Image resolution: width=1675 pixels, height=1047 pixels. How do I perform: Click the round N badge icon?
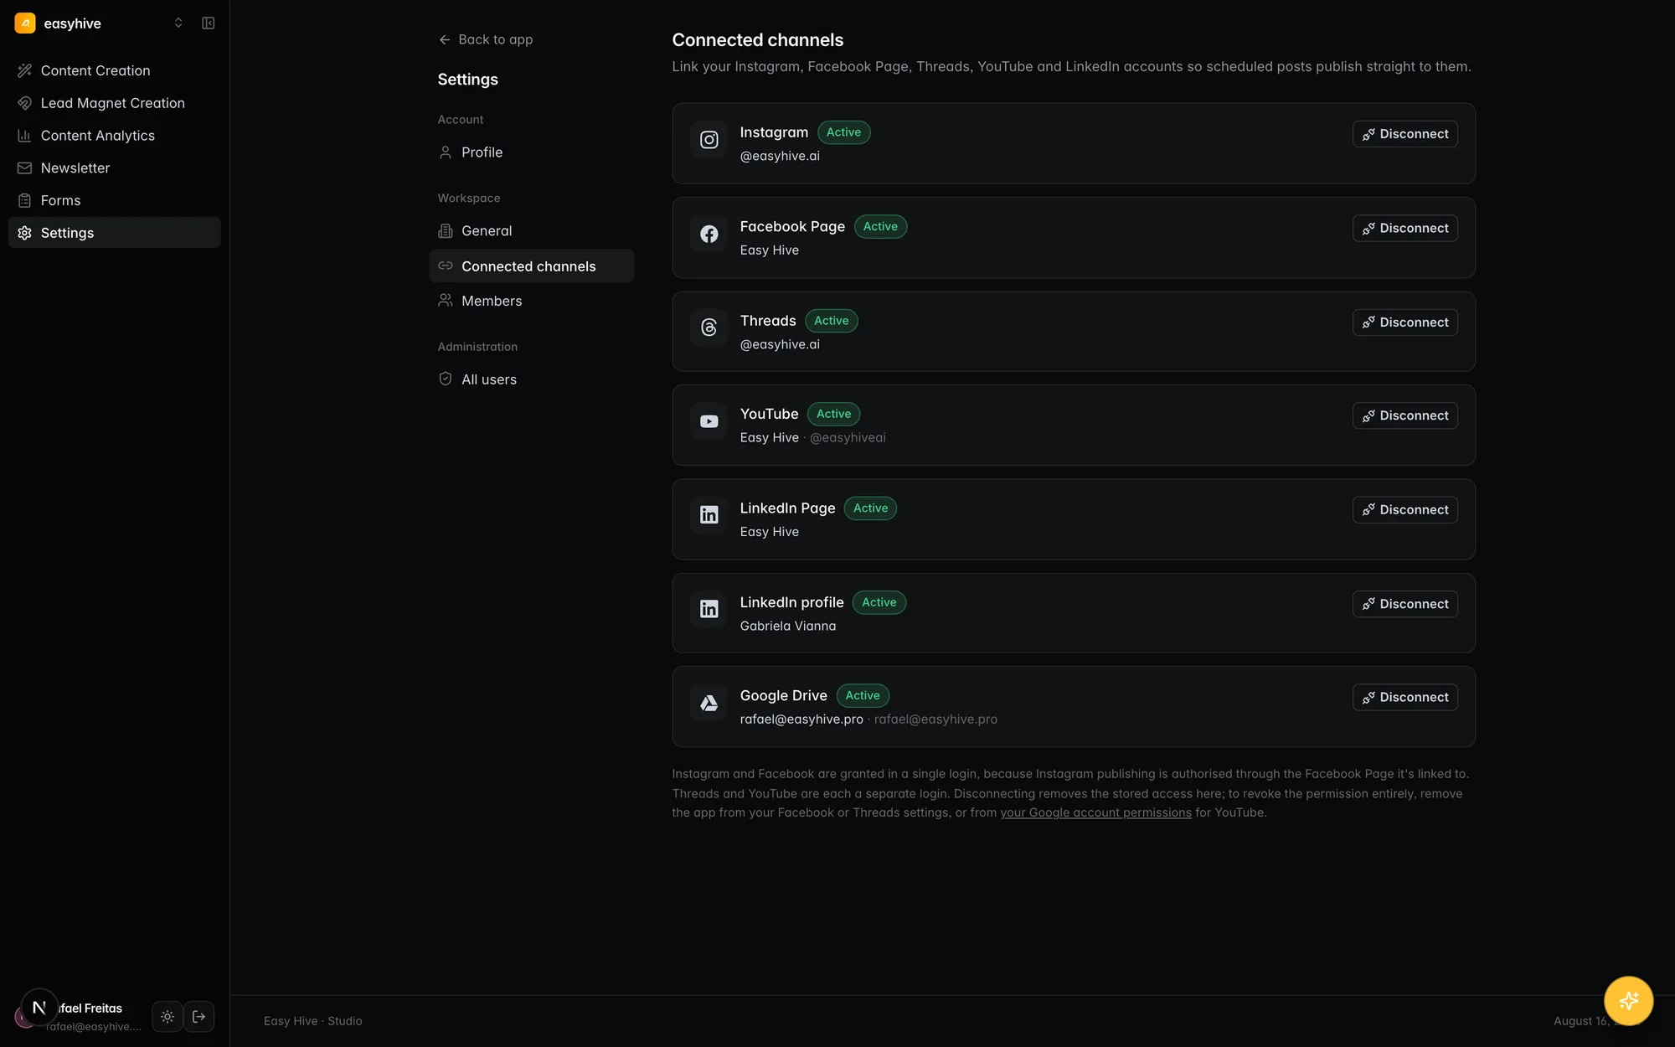pos(39,1008)
